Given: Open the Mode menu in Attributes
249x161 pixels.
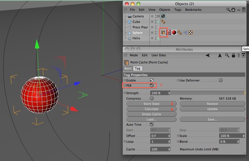Looking at the screenshot, I should tap(134, 55).
